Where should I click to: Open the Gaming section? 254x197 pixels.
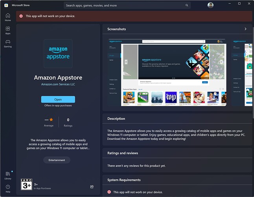(8, 43)
